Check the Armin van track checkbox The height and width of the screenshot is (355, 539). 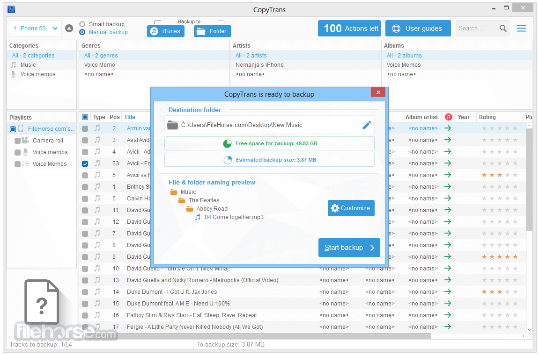85,128
